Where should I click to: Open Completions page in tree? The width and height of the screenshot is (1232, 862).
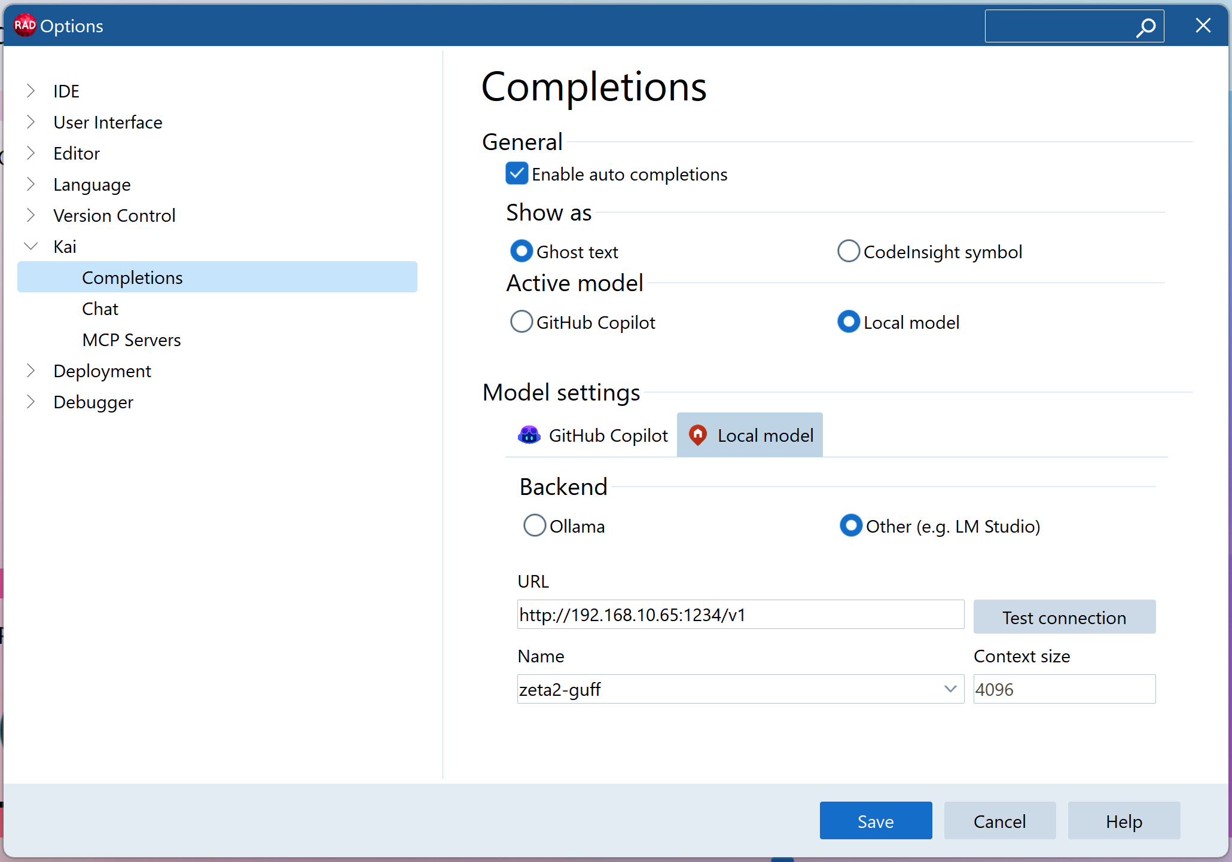(217, 277)
